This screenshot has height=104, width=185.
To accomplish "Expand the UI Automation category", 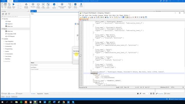I will pos(4,54).
